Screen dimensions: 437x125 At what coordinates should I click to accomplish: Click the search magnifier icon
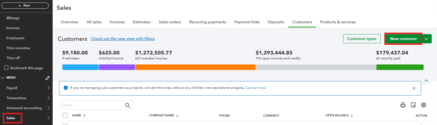128,105
